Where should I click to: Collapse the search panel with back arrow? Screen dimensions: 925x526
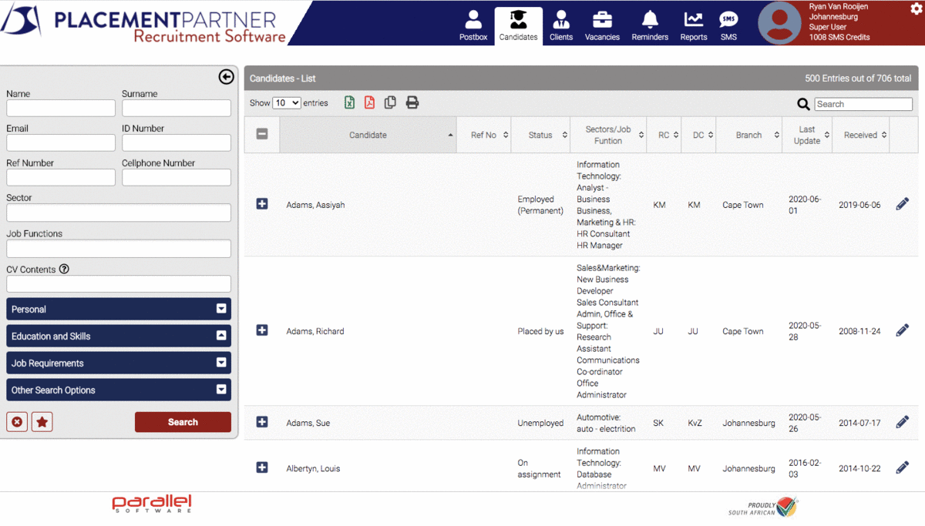226,76
